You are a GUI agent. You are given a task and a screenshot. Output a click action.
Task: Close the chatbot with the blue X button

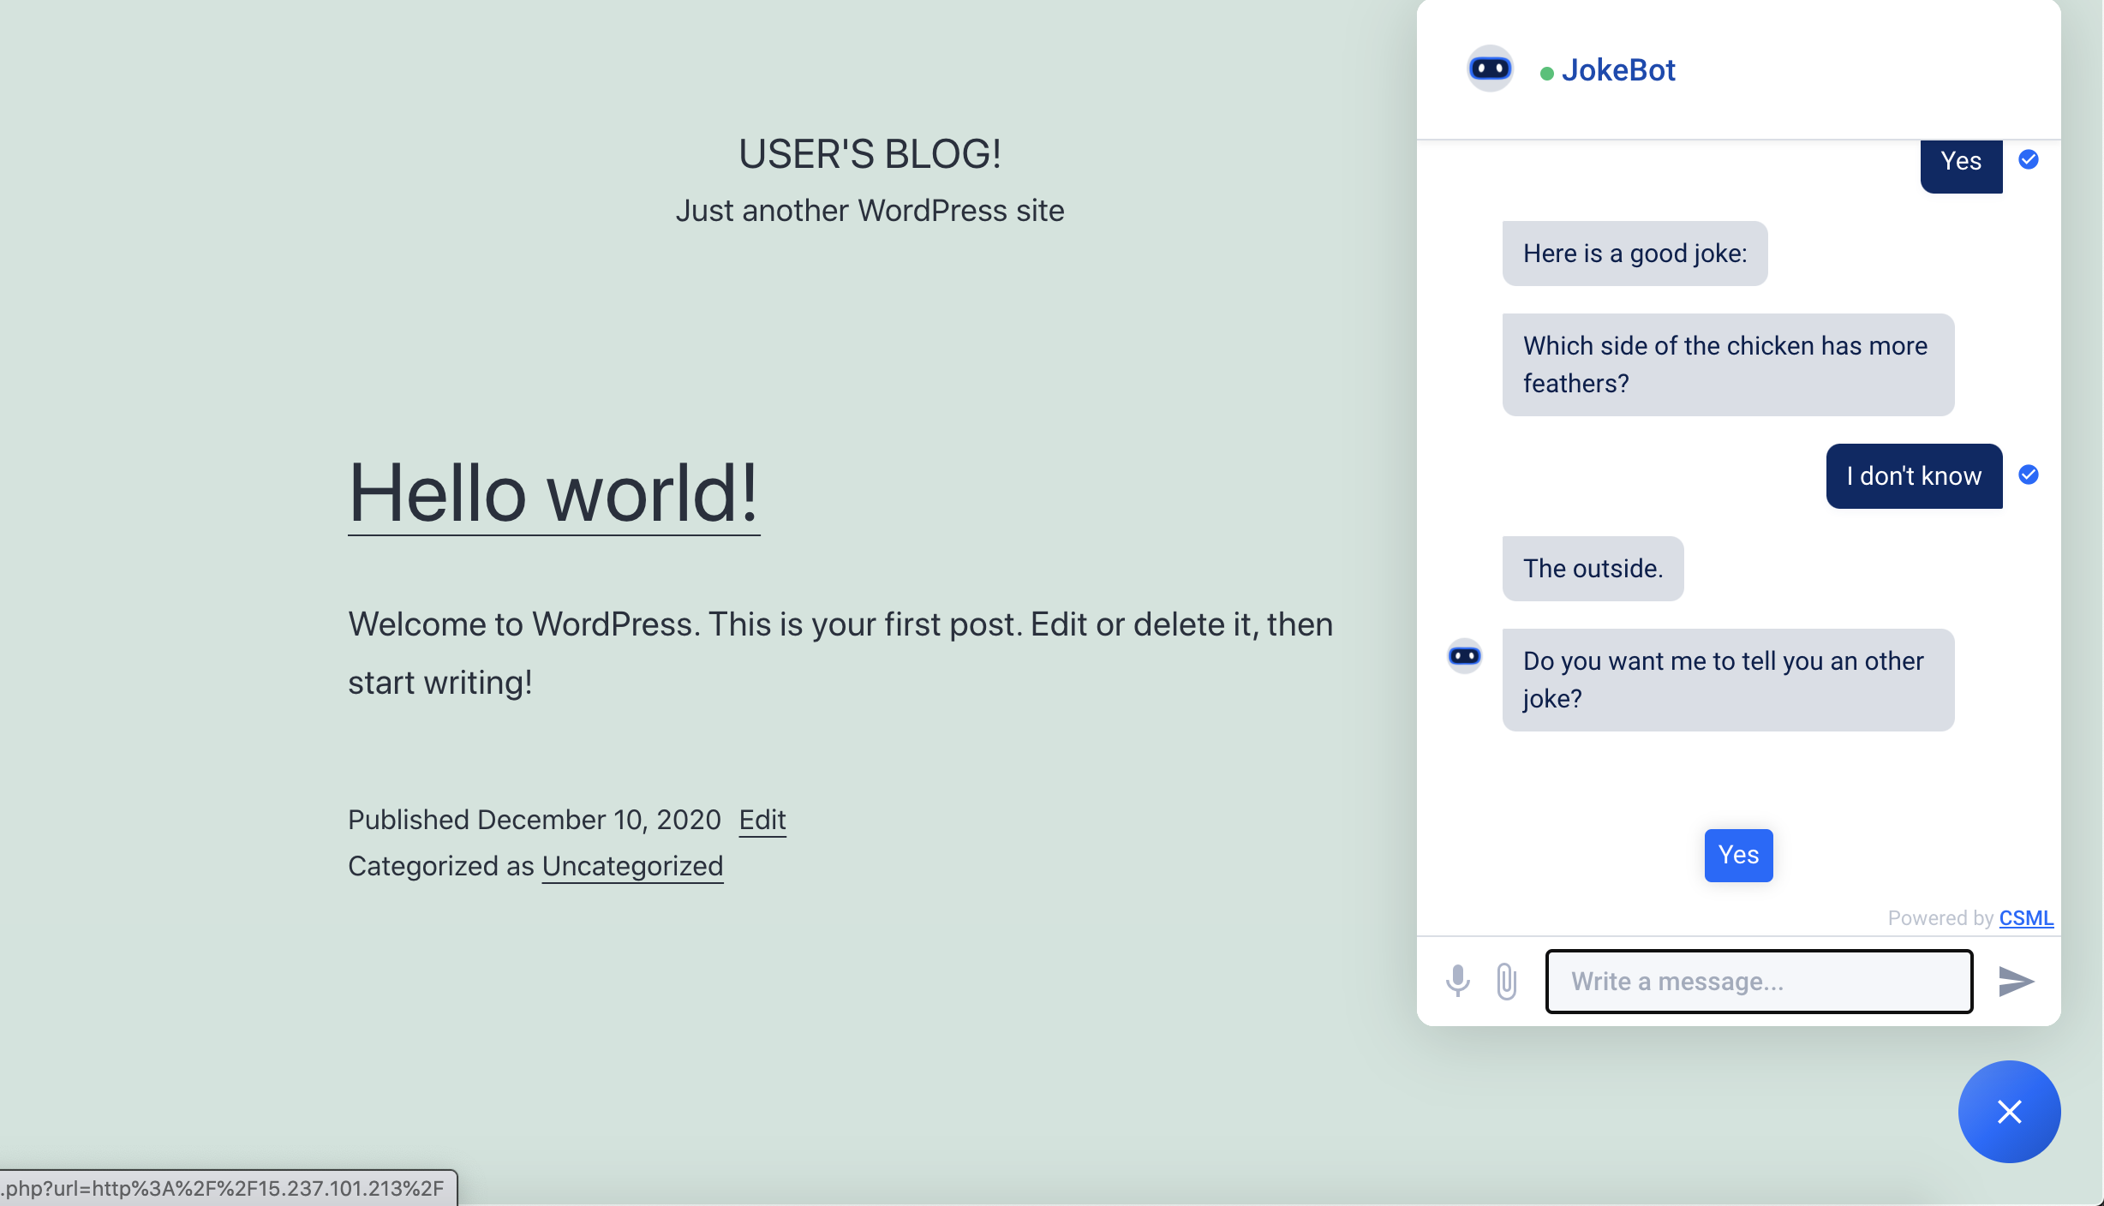click(2009, 1112)
